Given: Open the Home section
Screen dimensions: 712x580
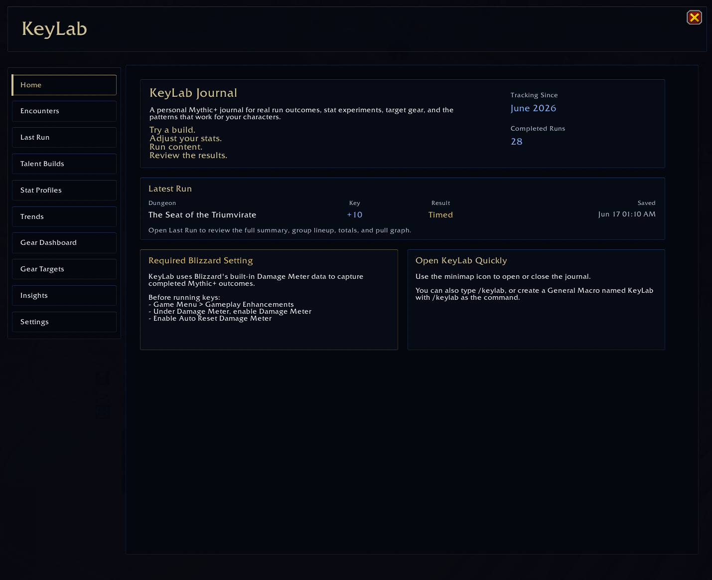Looking at the screenshot, I should tap(64, 85).
